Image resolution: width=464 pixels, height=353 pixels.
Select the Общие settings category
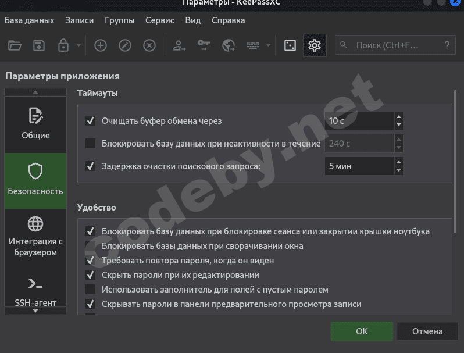coord(35,125)
